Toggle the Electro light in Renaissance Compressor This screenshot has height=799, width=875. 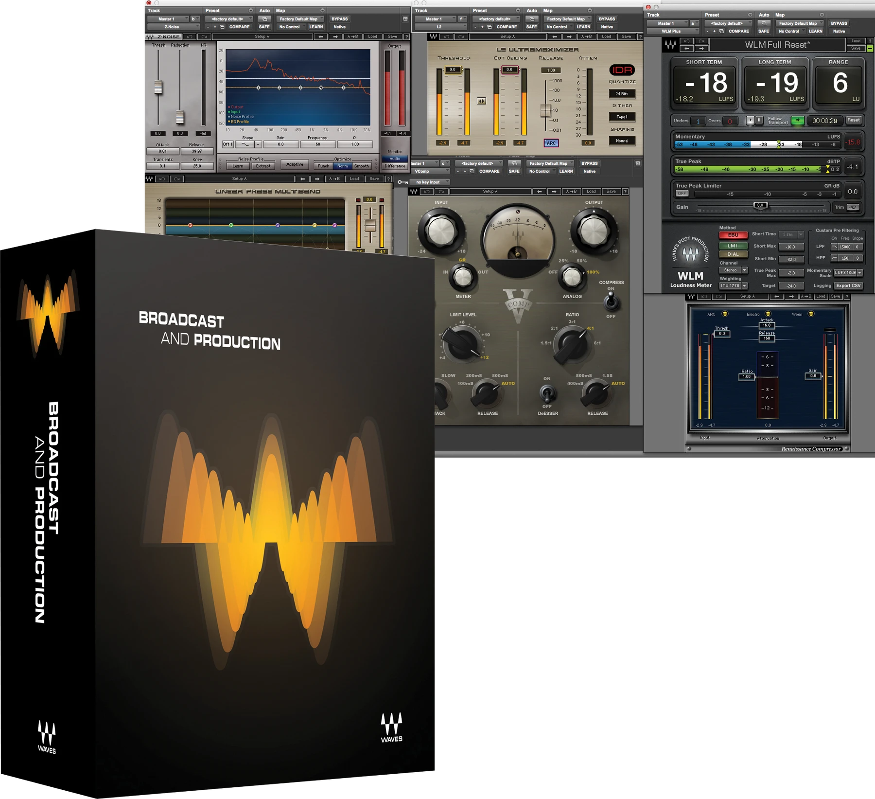click(768, 314)
